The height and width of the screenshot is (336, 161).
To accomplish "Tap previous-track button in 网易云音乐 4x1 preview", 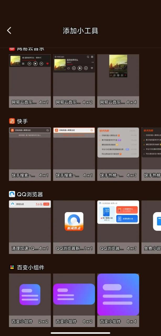I will (29, 64).
